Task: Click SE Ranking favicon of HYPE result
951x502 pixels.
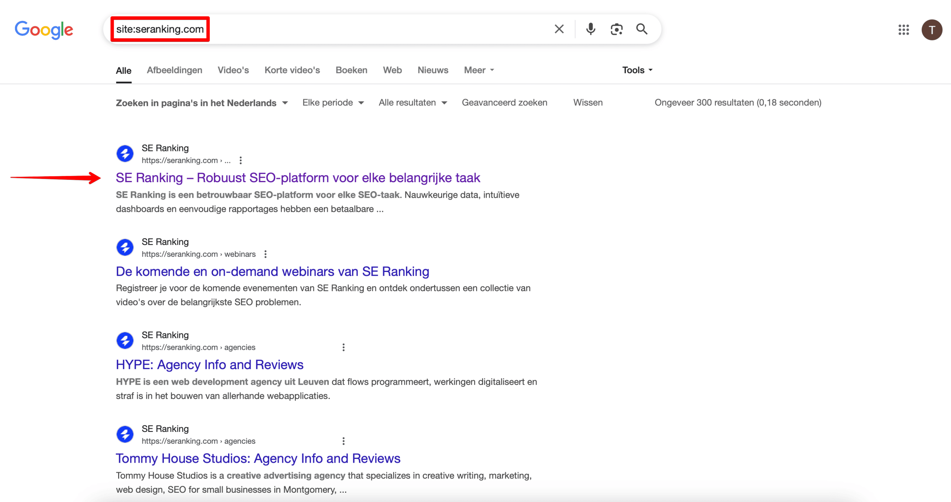Action: coord(125,341)
